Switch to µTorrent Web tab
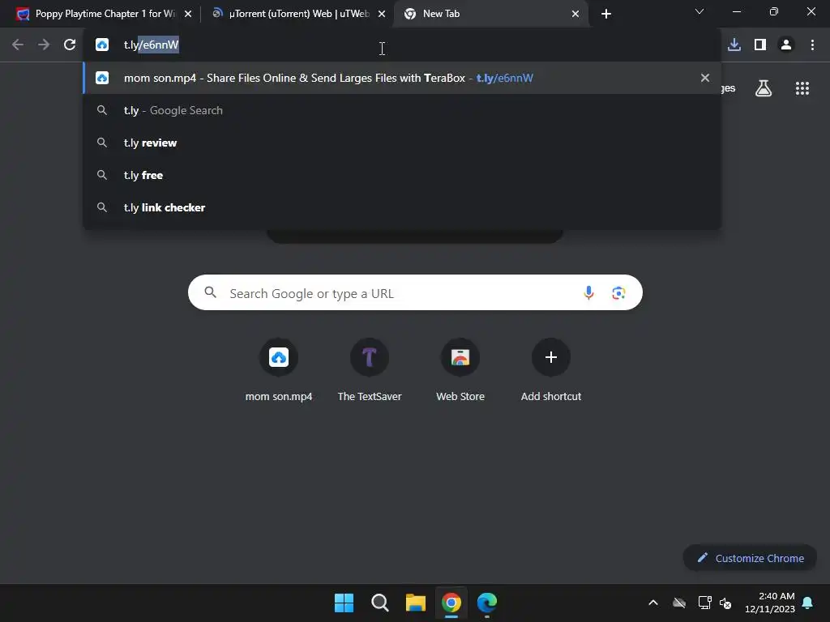The height and width of the screenshot is (622, 830). coord(298,14)
